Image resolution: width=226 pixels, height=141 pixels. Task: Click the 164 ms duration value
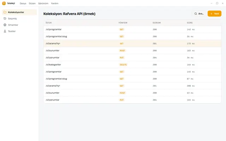[x=191, y=65]
